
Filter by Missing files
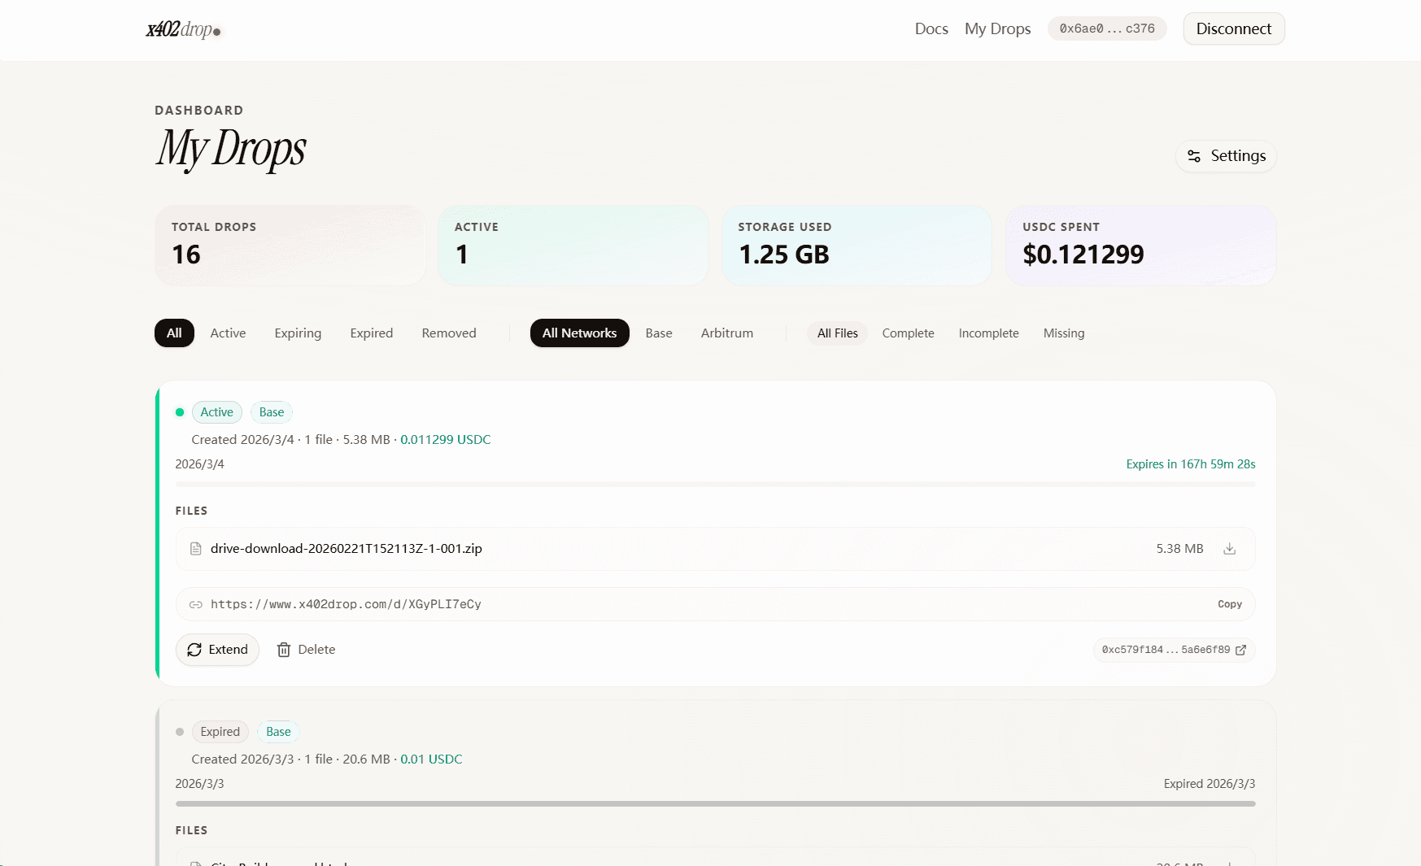click(x=1063, y=333)
